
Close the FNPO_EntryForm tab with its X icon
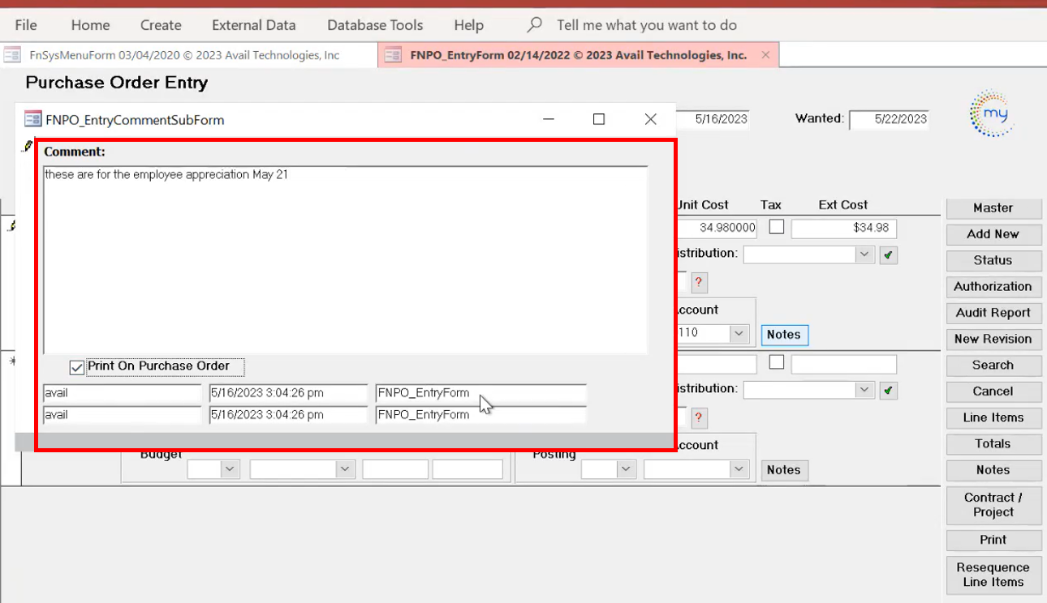pos(765,55)
